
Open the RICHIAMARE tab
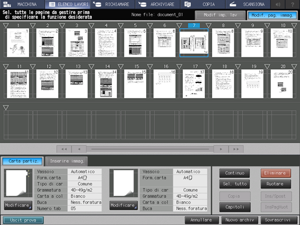click(113, 4)
